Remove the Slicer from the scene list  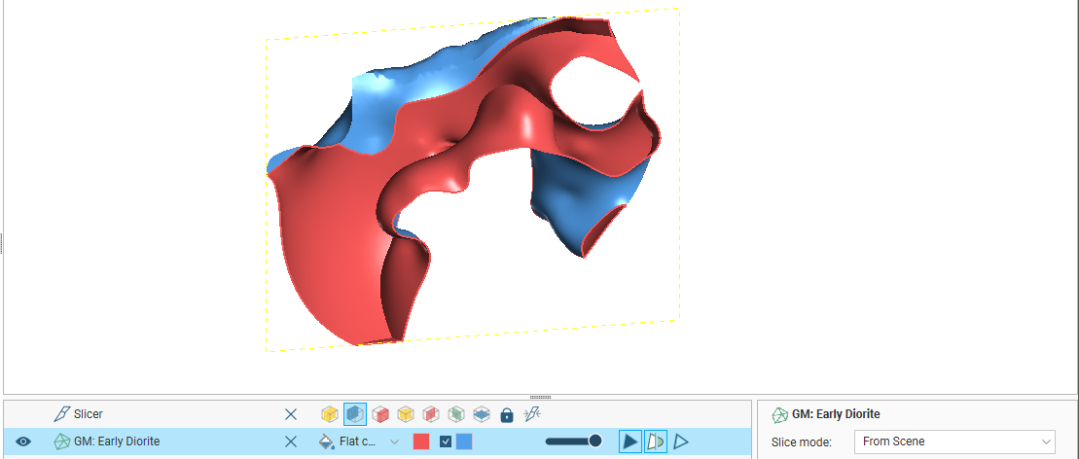[x=290, y=414]
